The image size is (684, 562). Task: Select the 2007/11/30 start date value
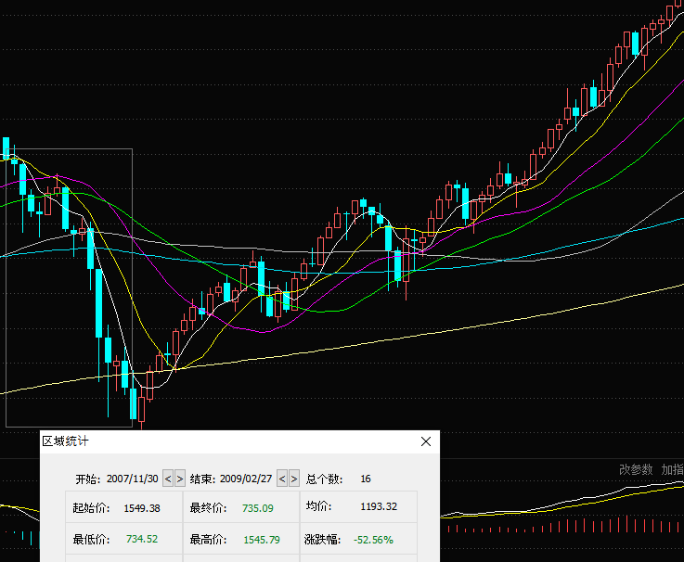tap(133, 479)
